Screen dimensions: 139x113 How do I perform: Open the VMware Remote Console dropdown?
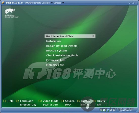(38, 3)
